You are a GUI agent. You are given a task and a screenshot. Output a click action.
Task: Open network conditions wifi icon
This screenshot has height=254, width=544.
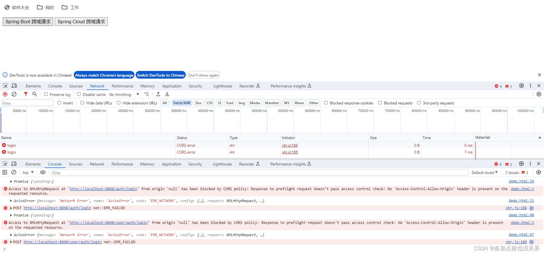pyautogui.click(x=146, y=94)
